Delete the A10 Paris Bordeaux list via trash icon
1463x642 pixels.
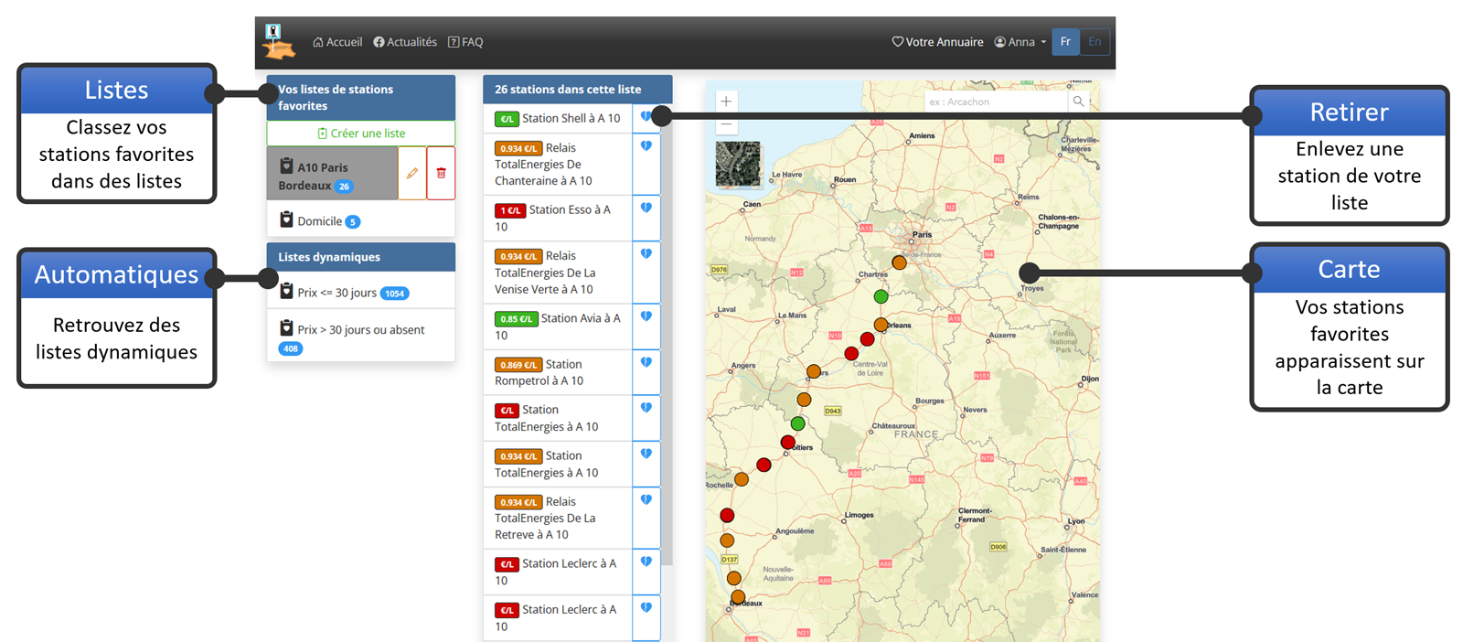pos(441,173)
